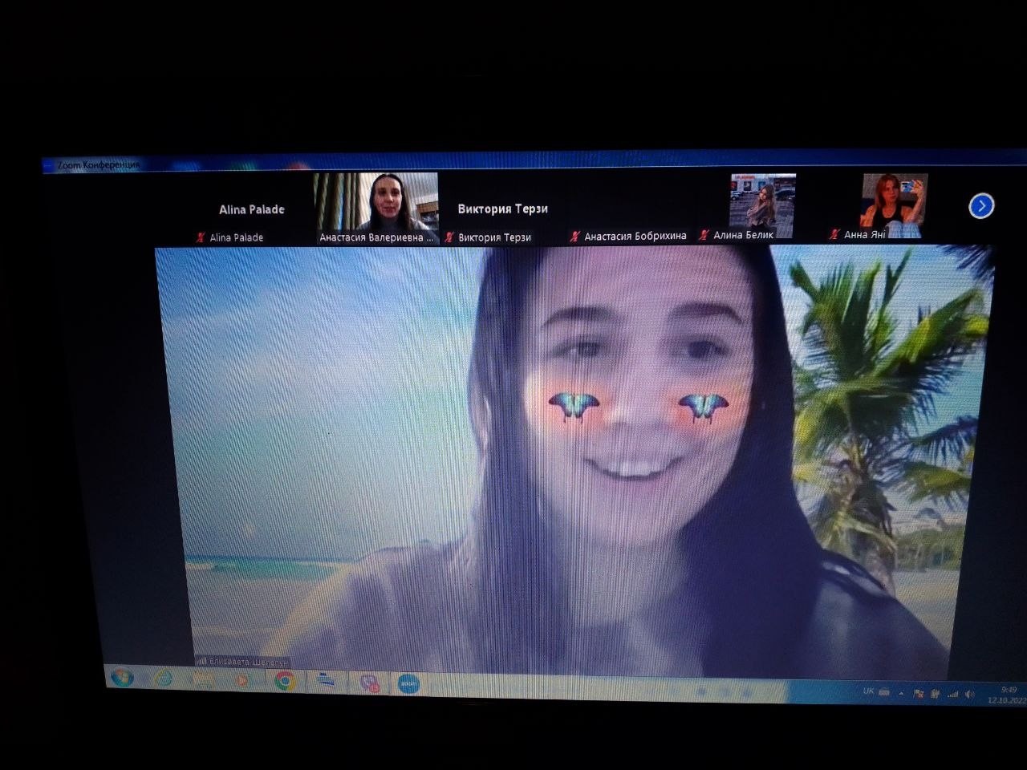Viewport: 1027px width, 770px height.
Task: Open Google Chrome from taskbar
Action: point(284,682)
